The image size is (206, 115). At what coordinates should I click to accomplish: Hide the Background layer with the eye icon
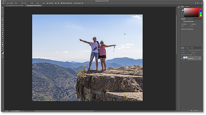pos(182,58)
